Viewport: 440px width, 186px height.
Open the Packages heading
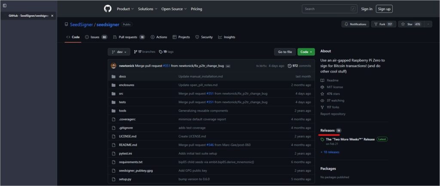(328, 169)
